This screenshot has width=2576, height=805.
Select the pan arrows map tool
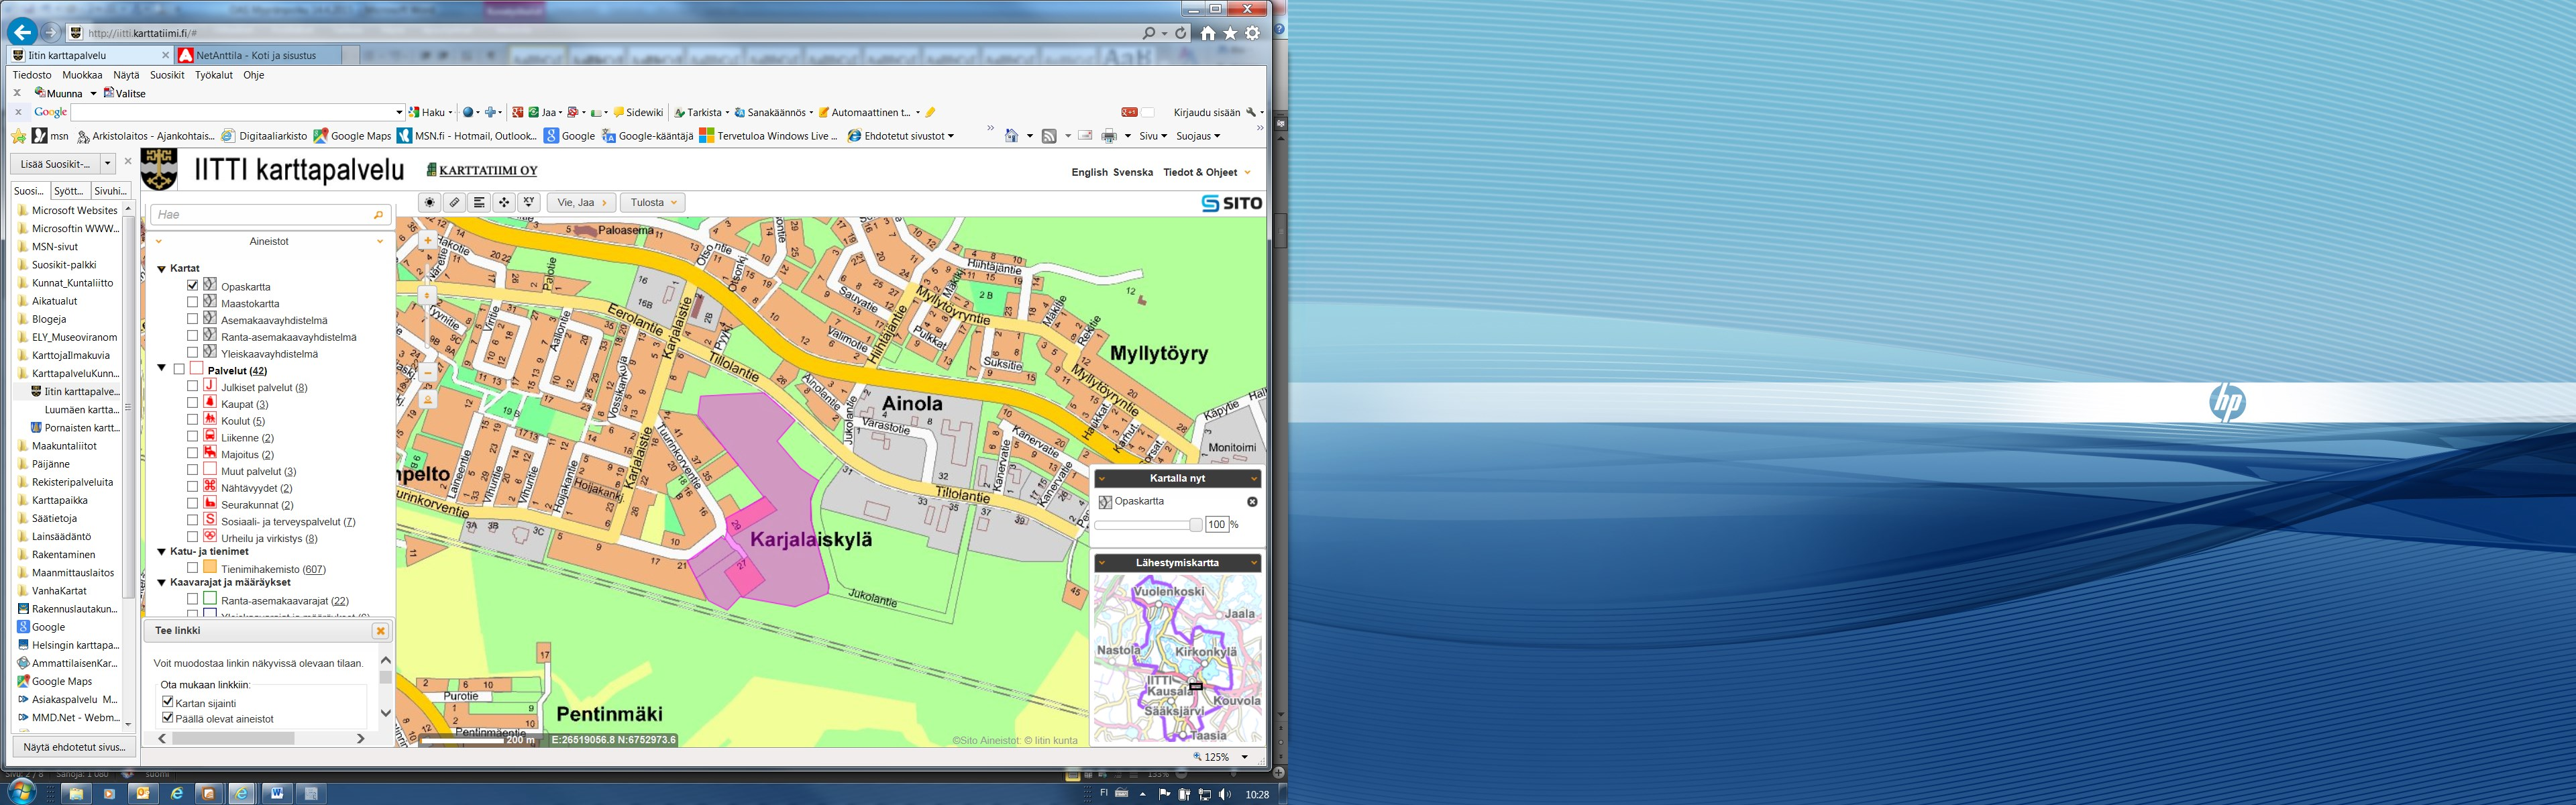point(504,203)
